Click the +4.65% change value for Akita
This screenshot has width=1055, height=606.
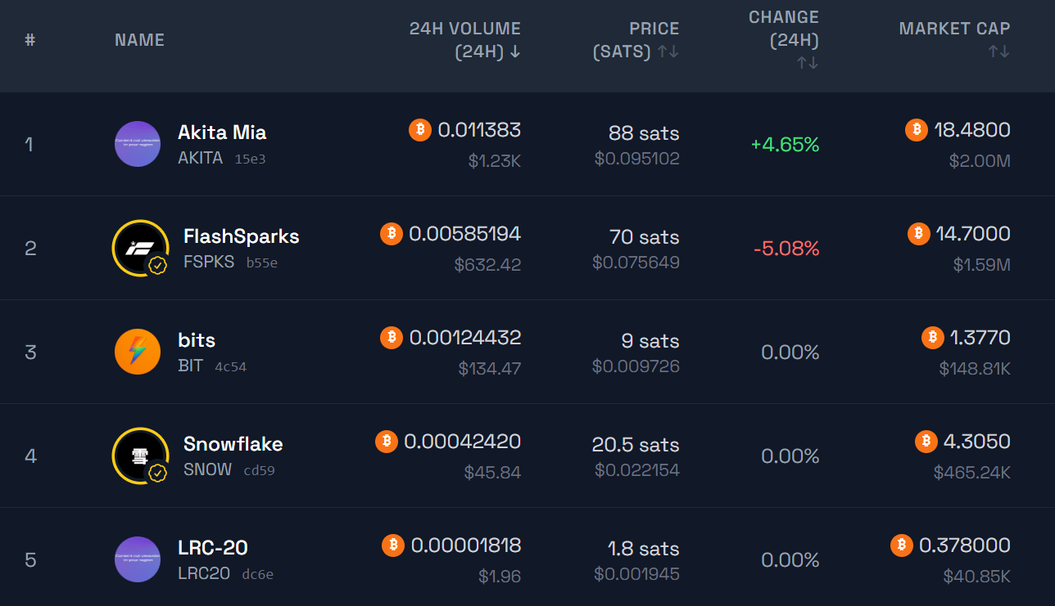(785, 145)
